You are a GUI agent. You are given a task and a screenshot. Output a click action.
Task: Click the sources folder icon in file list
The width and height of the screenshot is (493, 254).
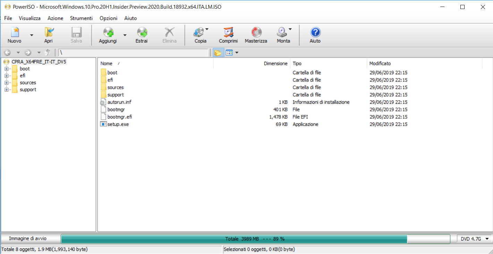tap(103, 87)
